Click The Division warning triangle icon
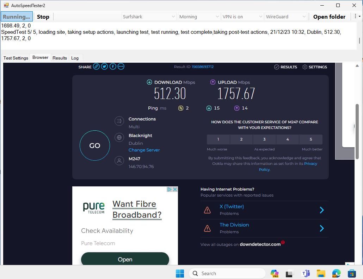Screen dimensions: 363x279 coord(207,228)
